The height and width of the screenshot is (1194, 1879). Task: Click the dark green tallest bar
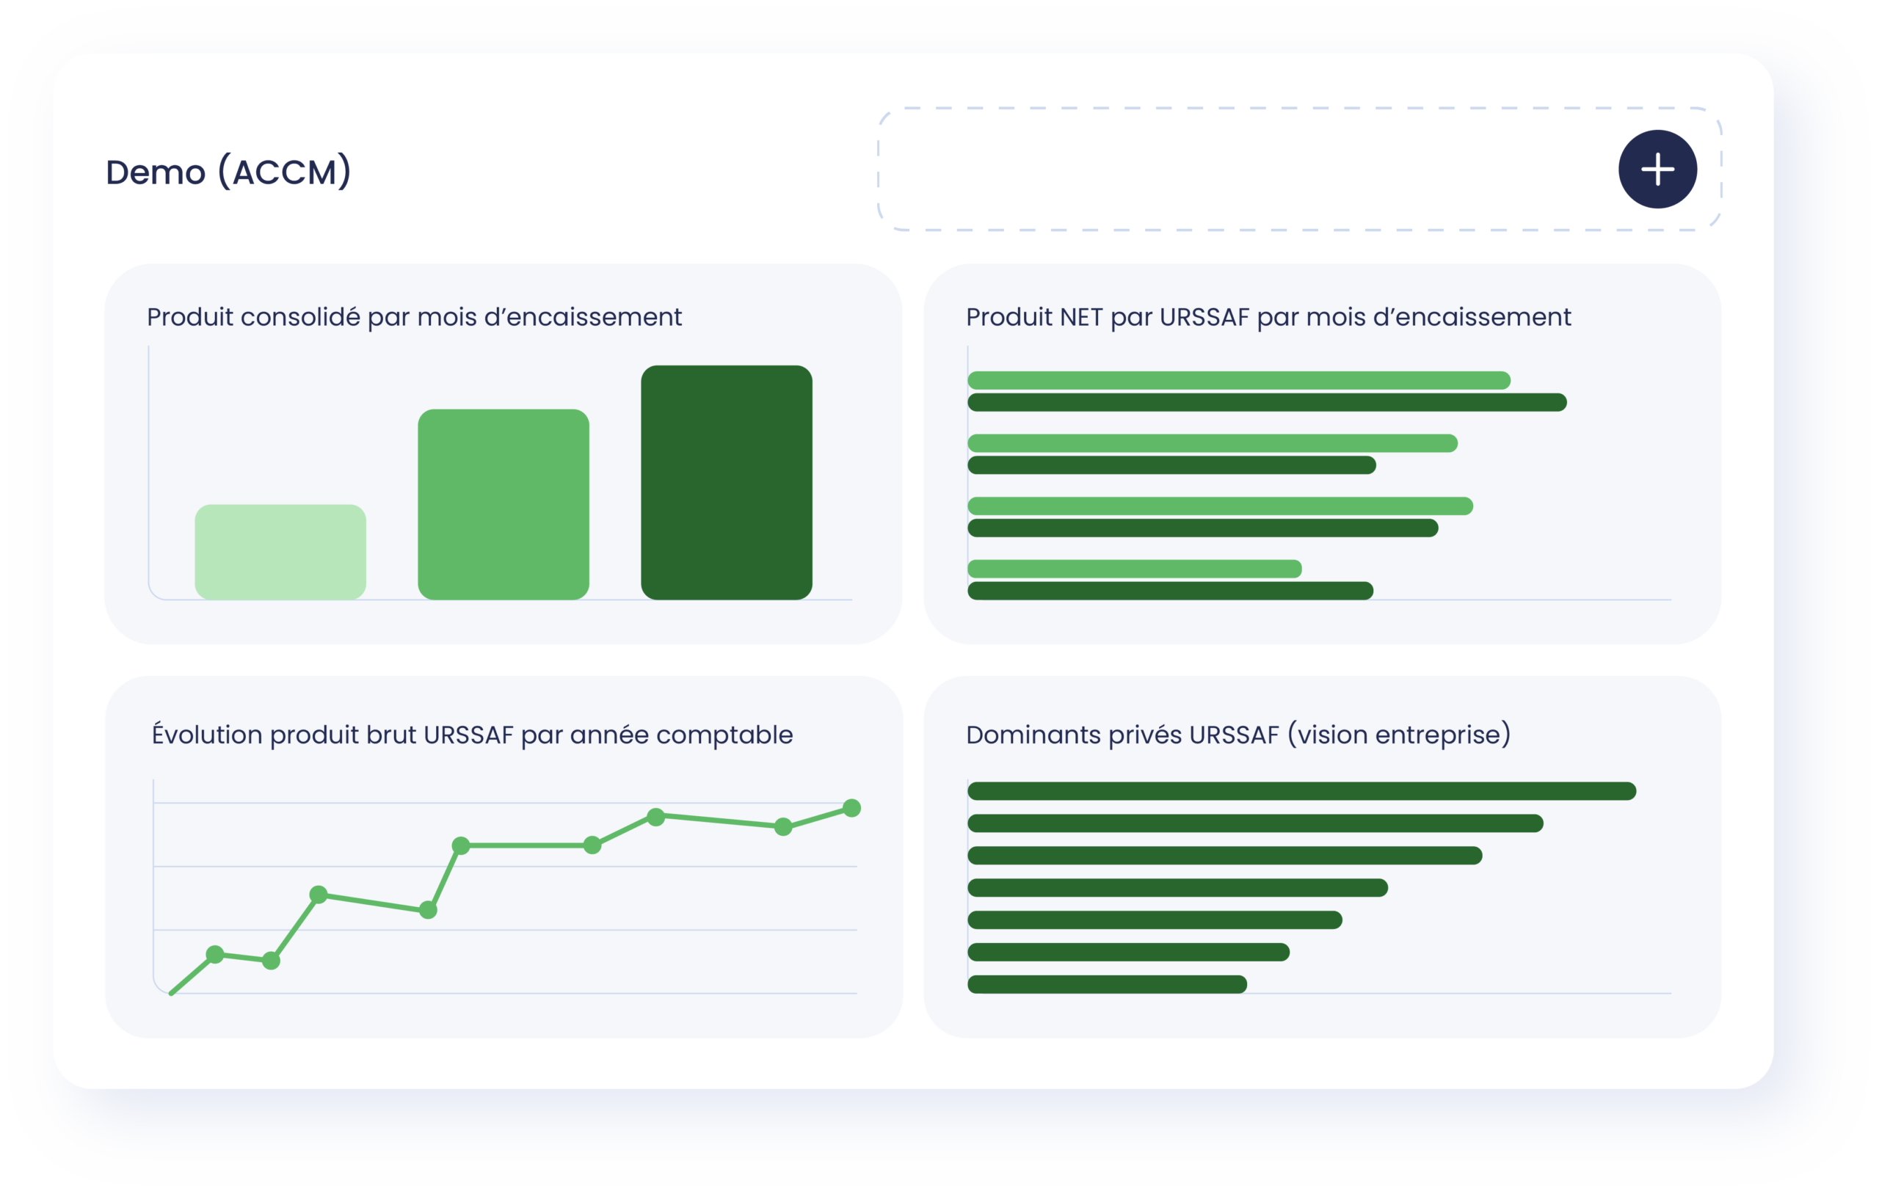(727, 482)
